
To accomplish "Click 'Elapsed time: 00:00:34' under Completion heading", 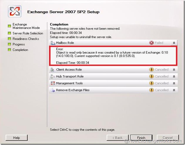I will (x=66, y=33).
